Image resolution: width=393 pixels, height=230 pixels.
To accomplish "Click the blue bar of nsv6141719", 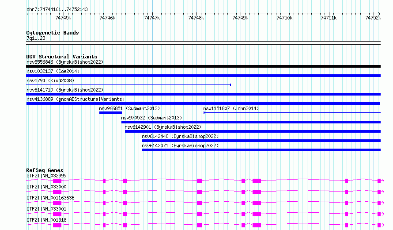I will (x=203, y=94).
